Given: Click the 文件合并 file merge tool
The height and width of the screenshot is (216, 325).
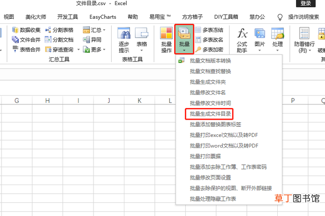Looking at the screenshot, I should (26, 40).
